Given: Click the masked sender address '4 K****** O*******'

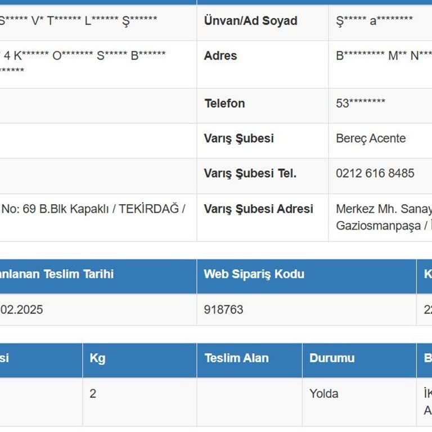Looking at the screenshot, I should click(48, 56).
